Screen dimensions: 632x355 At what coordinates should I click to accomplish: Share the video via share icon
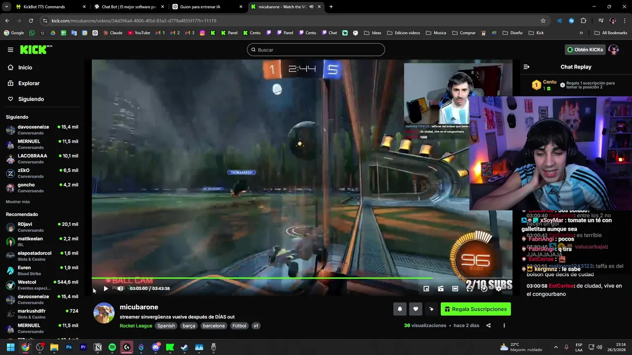tap(488, 325)
